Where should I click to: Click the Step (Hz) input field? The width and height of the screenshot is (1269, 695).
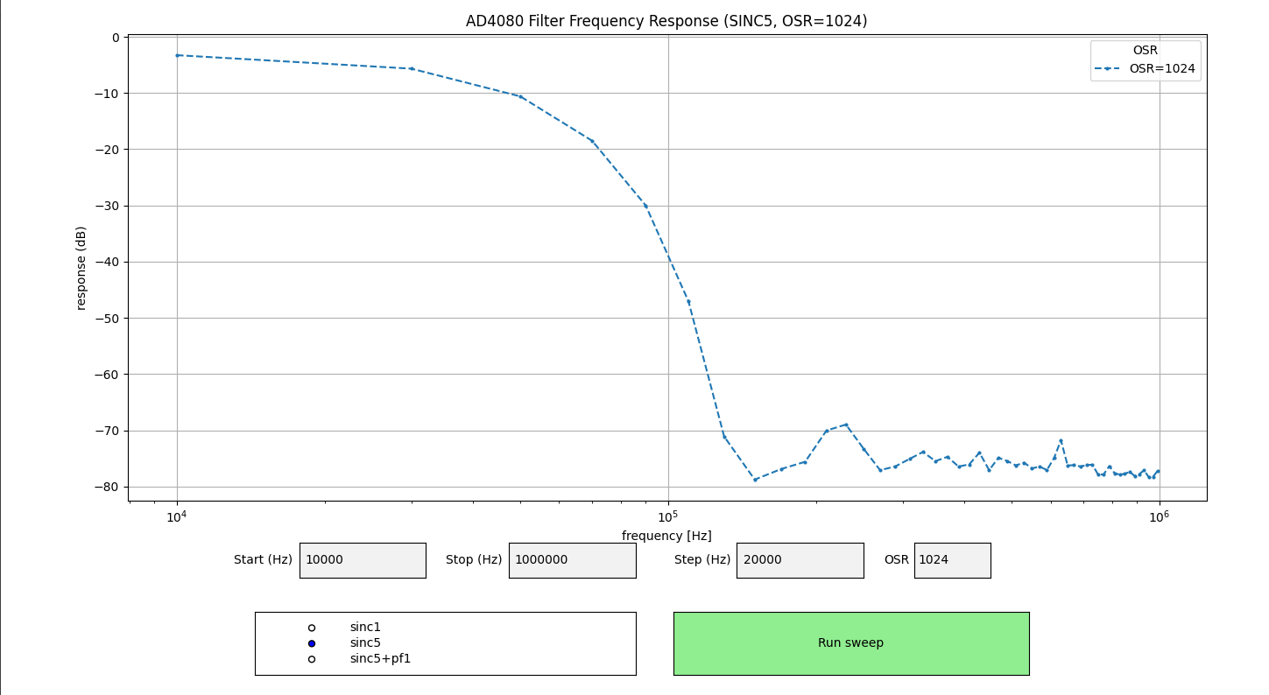800,560
